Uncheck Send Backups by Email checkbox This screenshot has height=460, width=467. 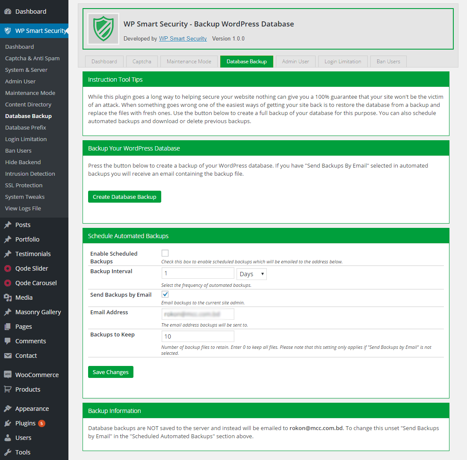click(165, 294)
